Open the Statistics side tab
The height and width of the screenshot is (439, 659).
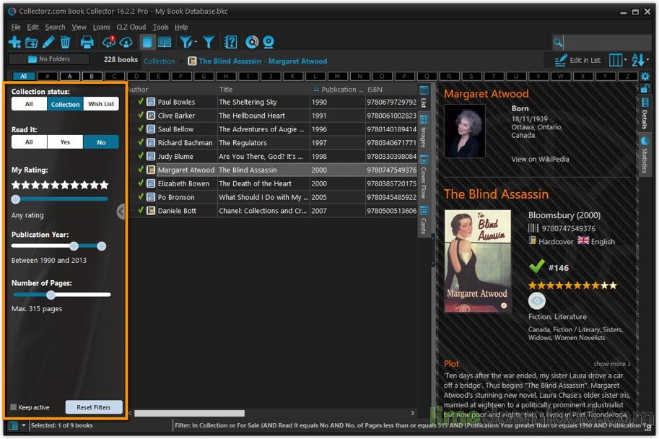(x=645, y=155)
